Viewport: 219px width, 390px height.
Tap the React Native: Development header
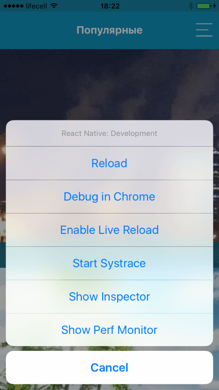point(109,133)
